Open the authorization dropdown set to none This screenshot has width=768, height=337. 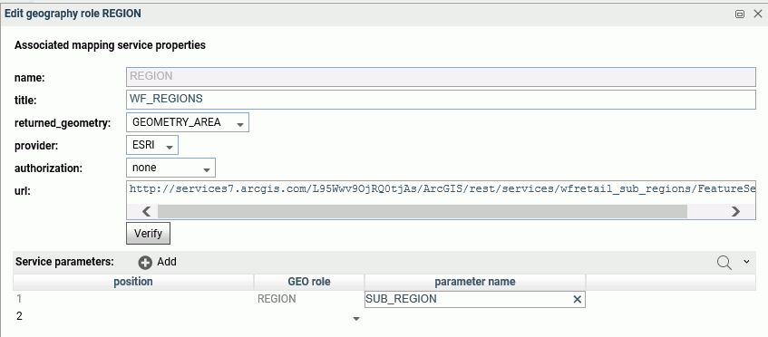pyautogui.click(x=171, y=168)
